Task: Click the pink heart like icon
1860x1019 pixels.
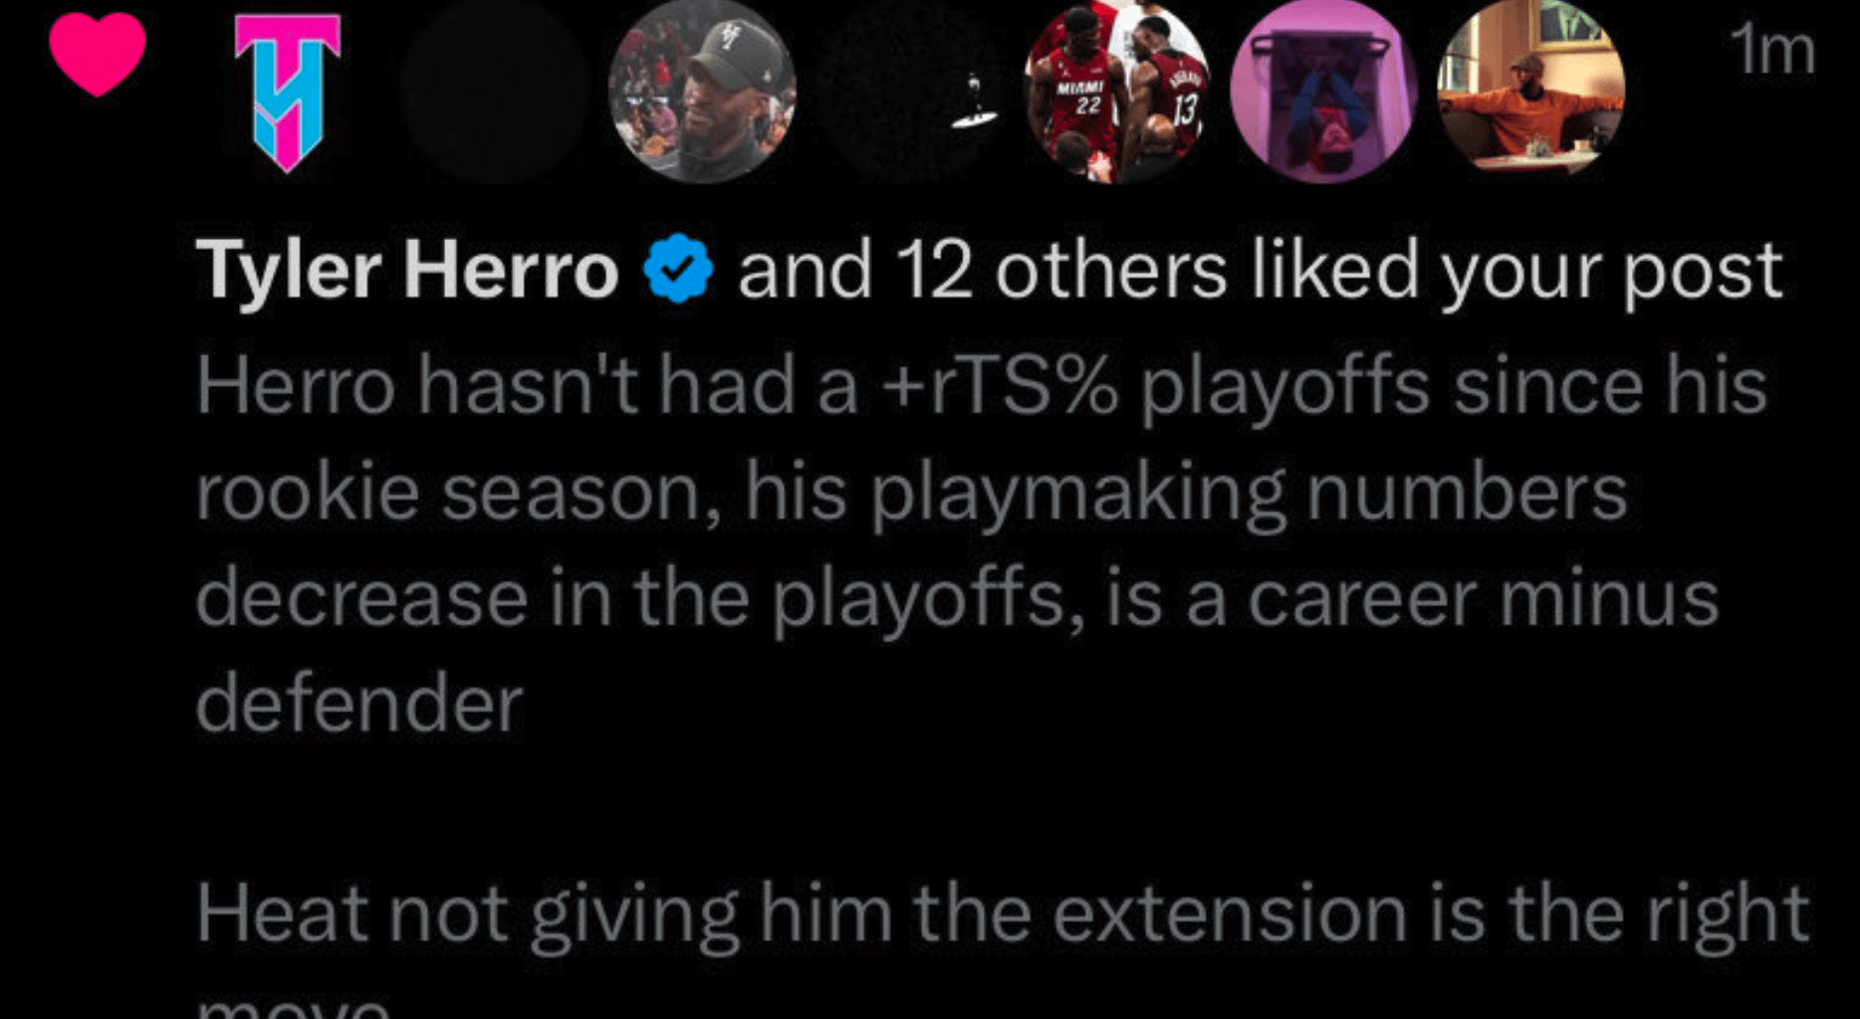Action: 98,55
